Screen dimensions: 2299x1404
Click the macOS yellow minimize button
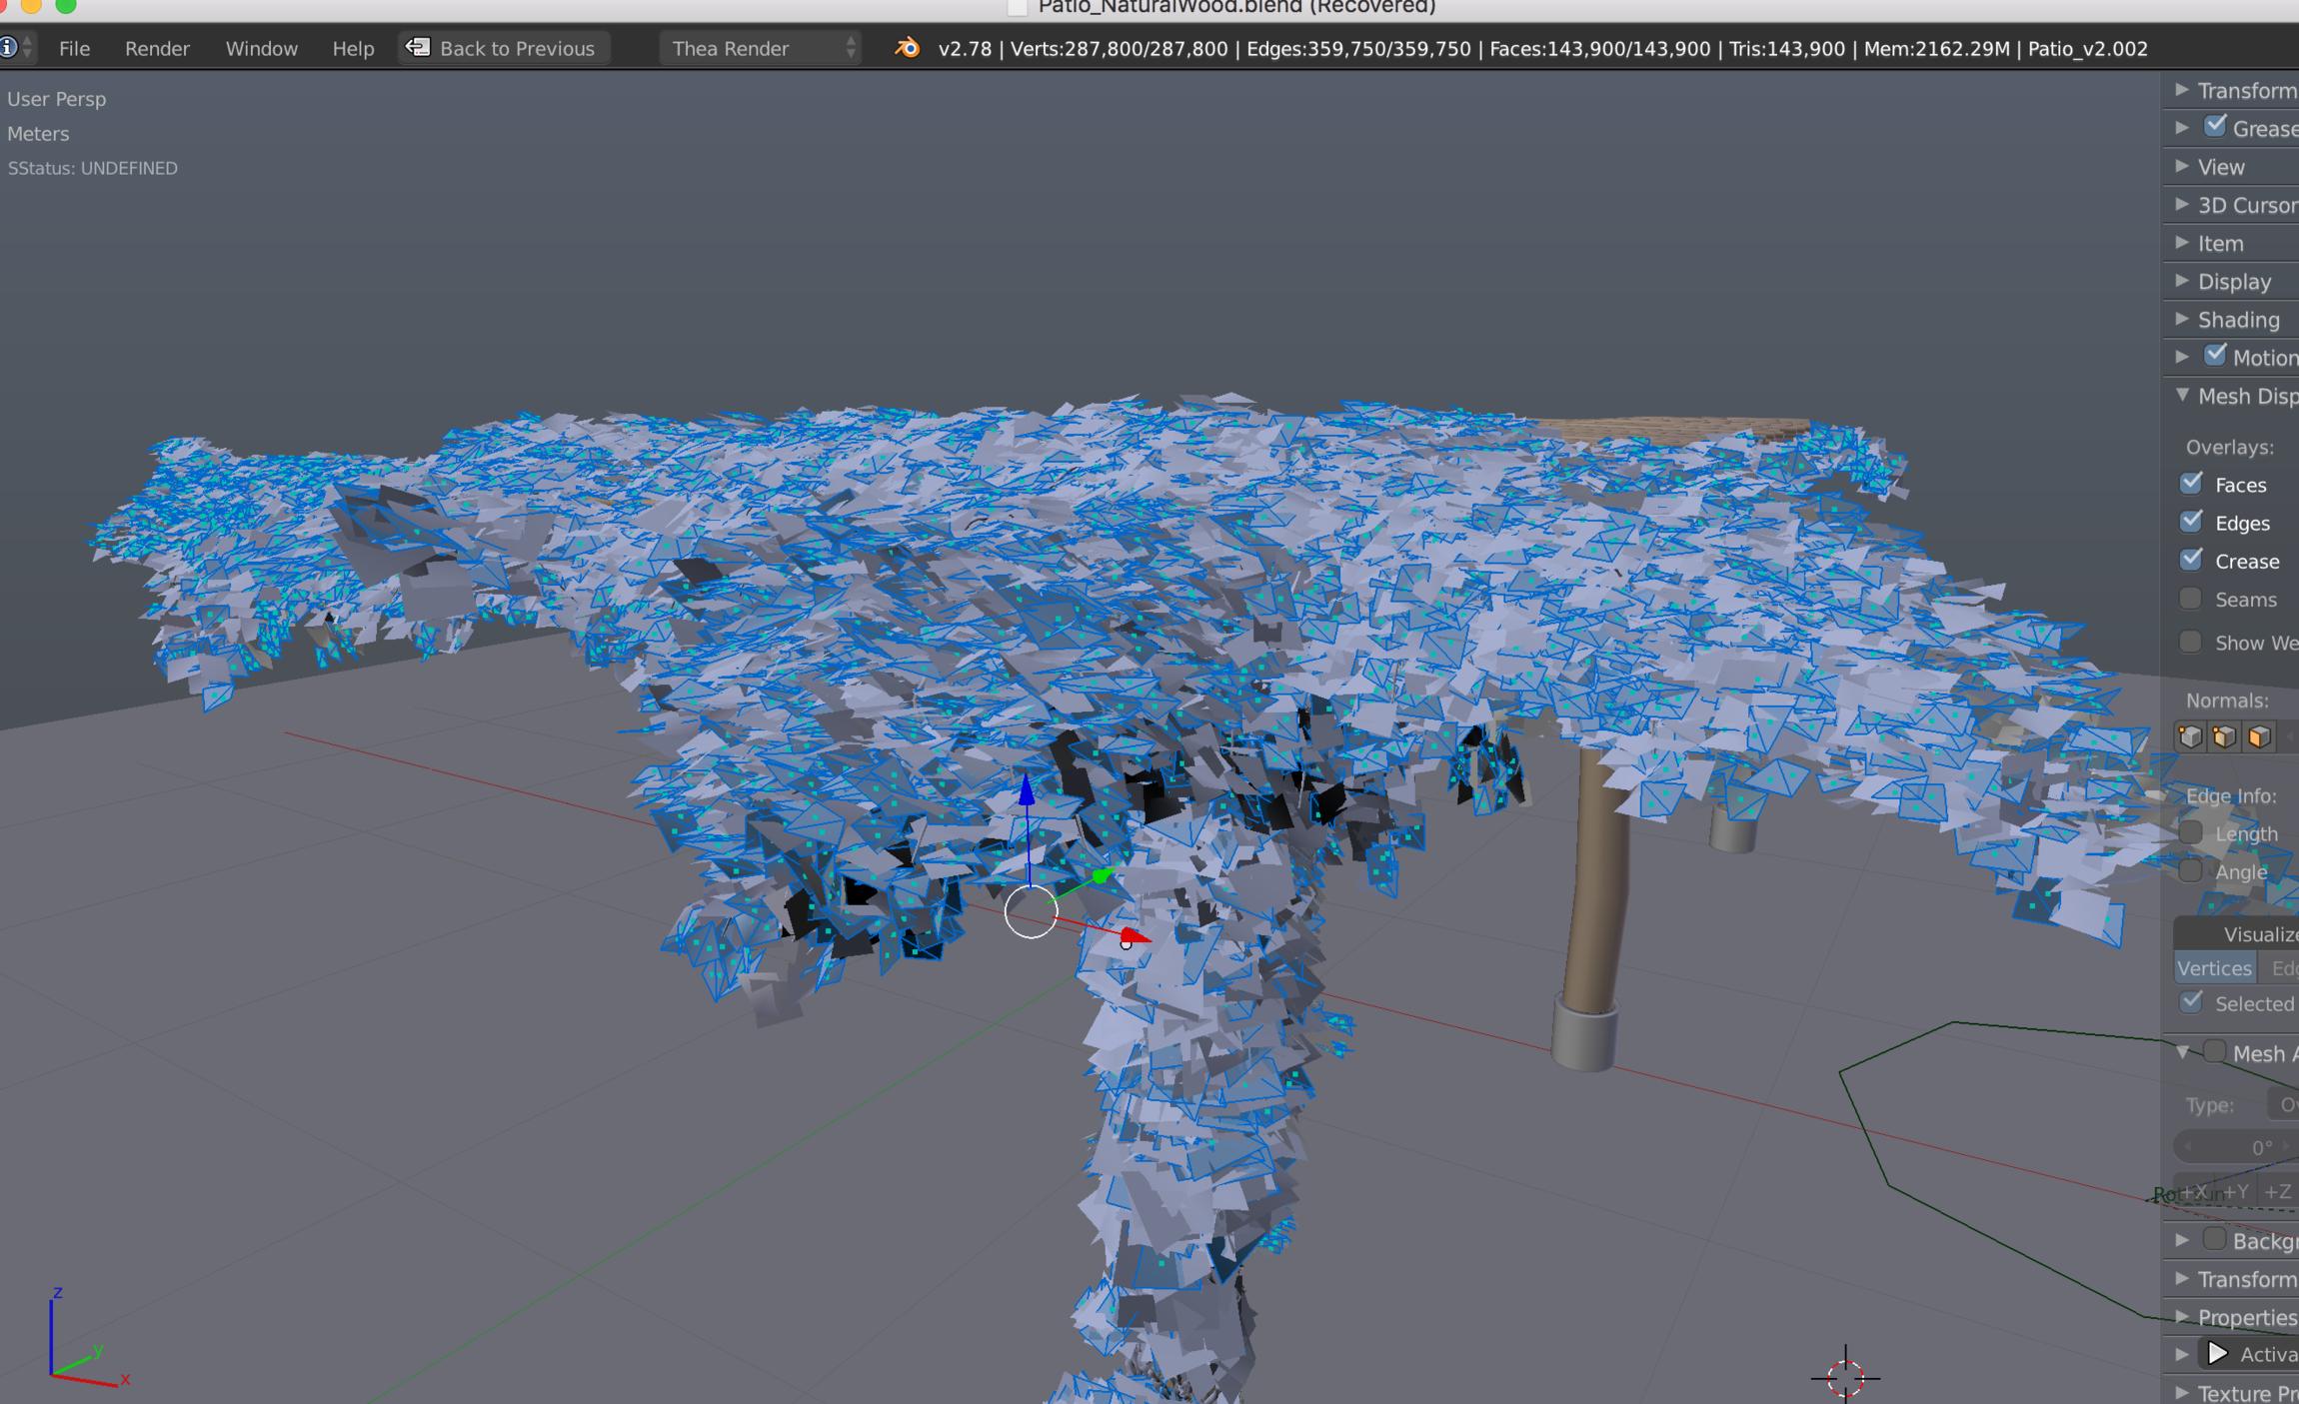[31, 5]
